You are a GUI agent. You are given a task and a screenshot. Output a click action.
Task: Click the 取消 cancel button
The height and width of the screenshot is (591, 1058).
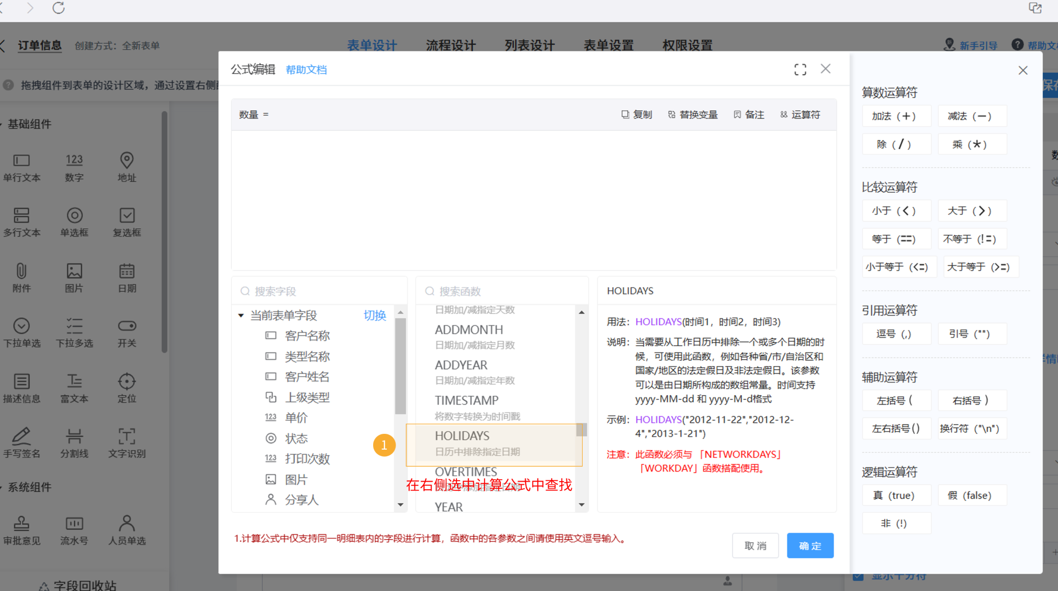click(755, 546)
